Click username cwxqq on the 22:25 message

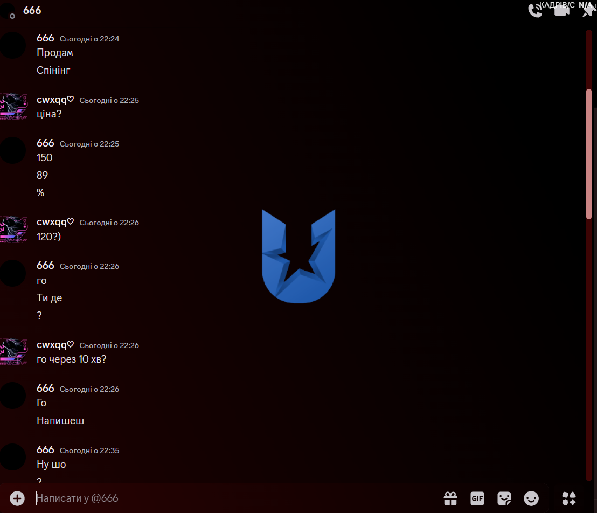pos(55,100)
